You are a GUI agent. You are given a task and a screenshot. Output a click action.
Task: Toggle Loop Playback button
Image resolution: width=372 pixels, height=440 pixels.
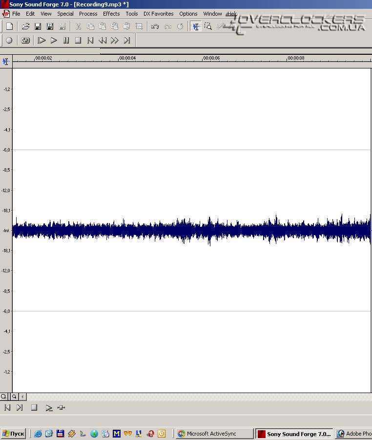tap(25, 41)
